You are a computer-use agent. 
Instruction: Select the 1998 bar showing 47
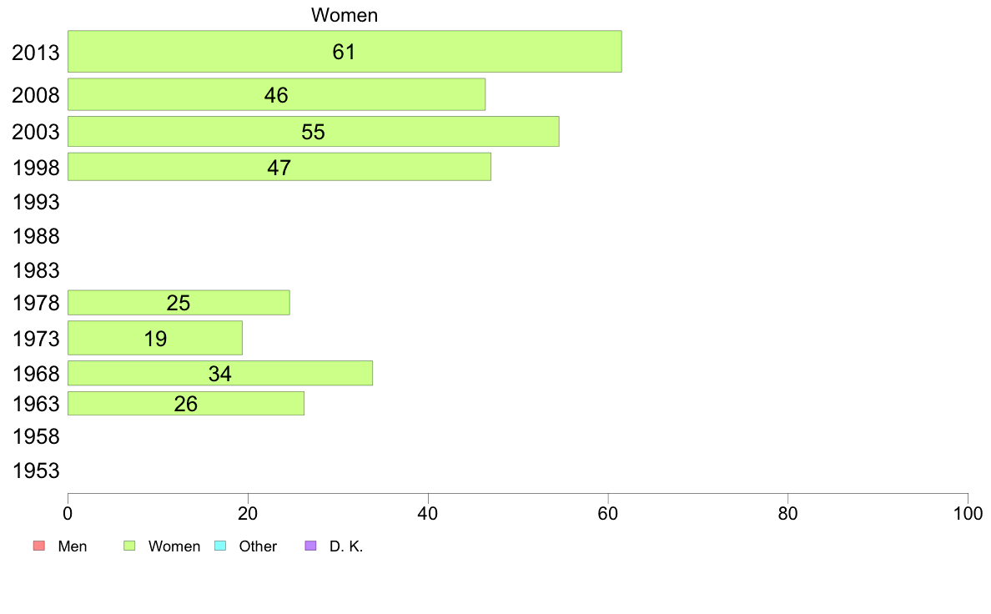pos(279,167)
